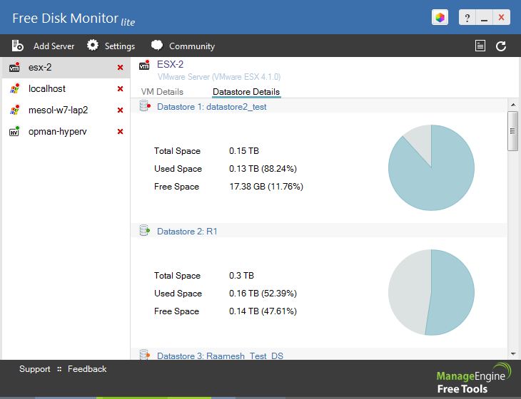Remove mesol-w7-lap2 with its red X
The image size is (521, 399).
(x=121, y=110)
